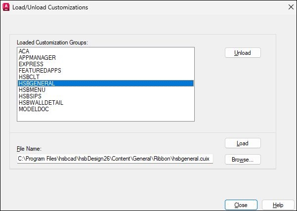
Task: Click the Load button
Action: coord(243,143)
